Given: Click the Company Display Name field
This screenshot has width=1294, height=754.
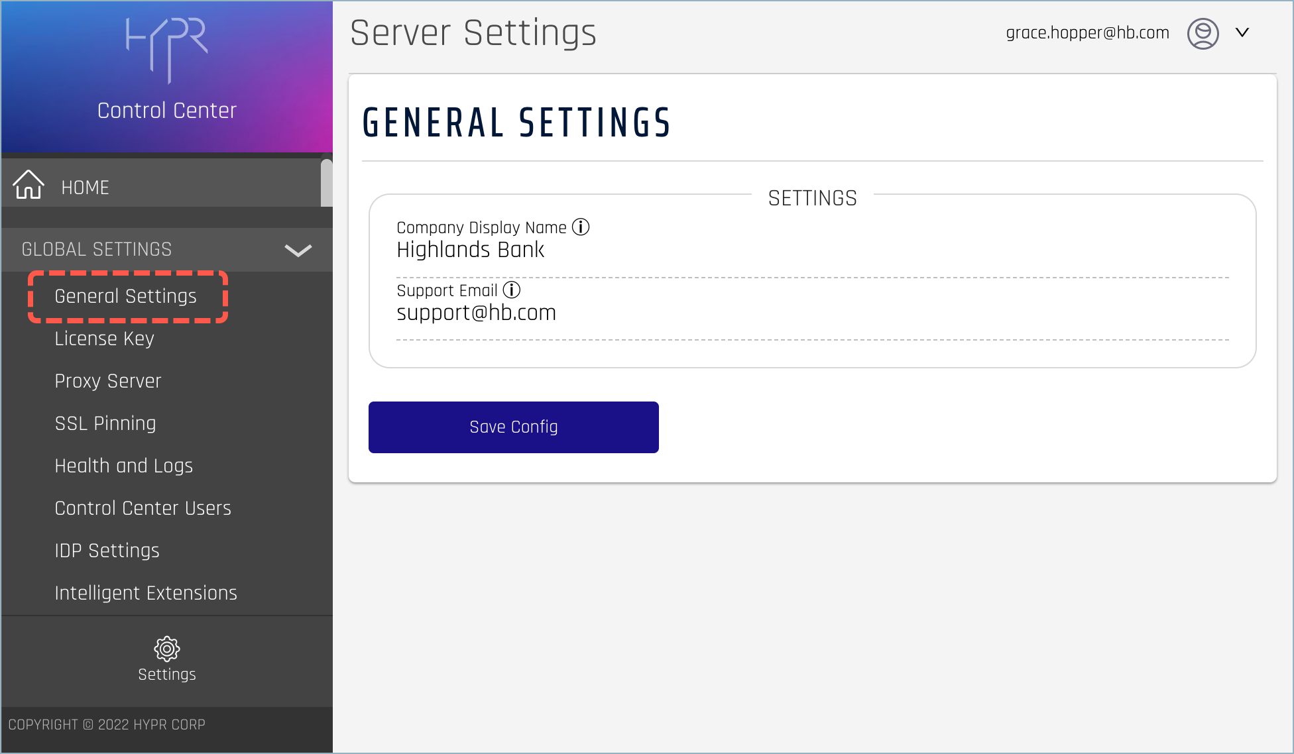Looking at the screenshot, I should [811, 250].
